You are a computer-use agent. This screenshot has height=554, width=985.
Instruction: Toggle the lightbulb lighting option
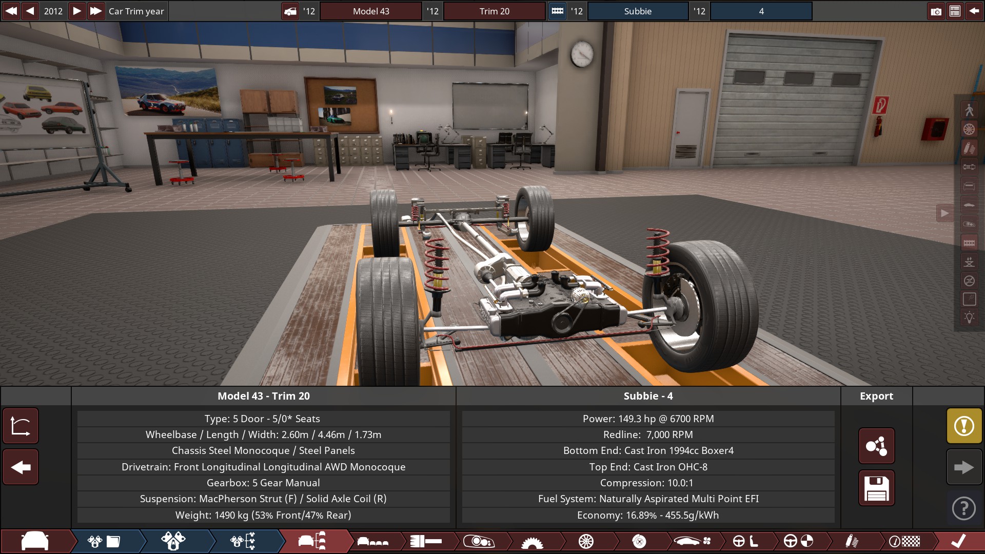coord(969,318)
